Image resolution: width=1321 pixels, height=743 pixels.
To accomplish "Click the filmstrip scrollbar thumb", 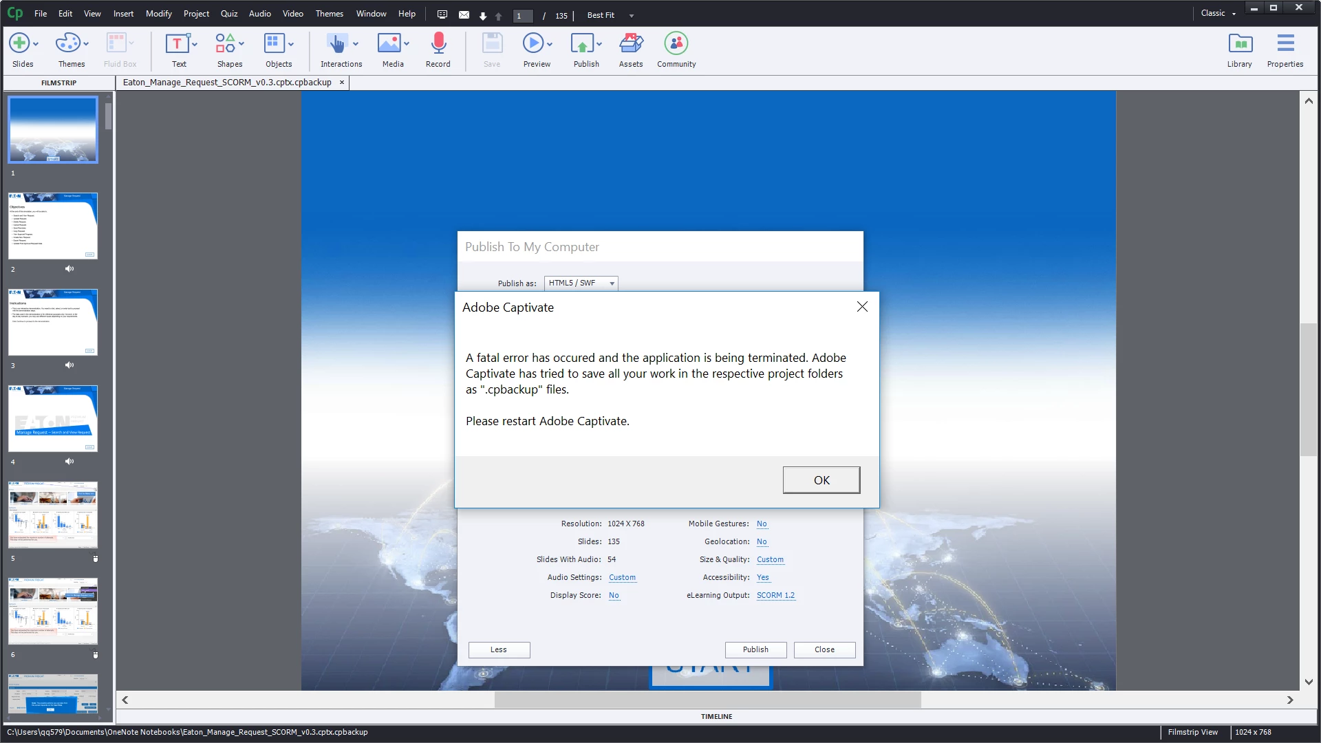I will (108, 116).
